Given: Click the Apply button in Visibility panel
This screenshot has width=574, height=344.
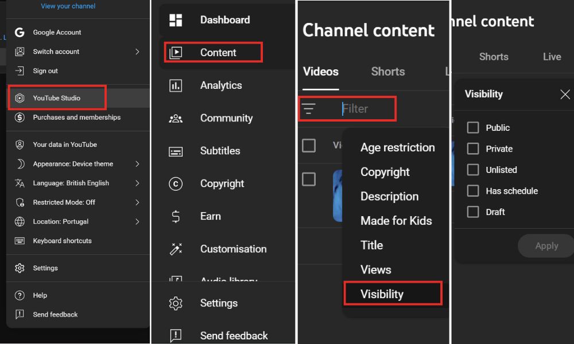Looking at the screenshot, I should pyautogui.click(x=546, y=245).
